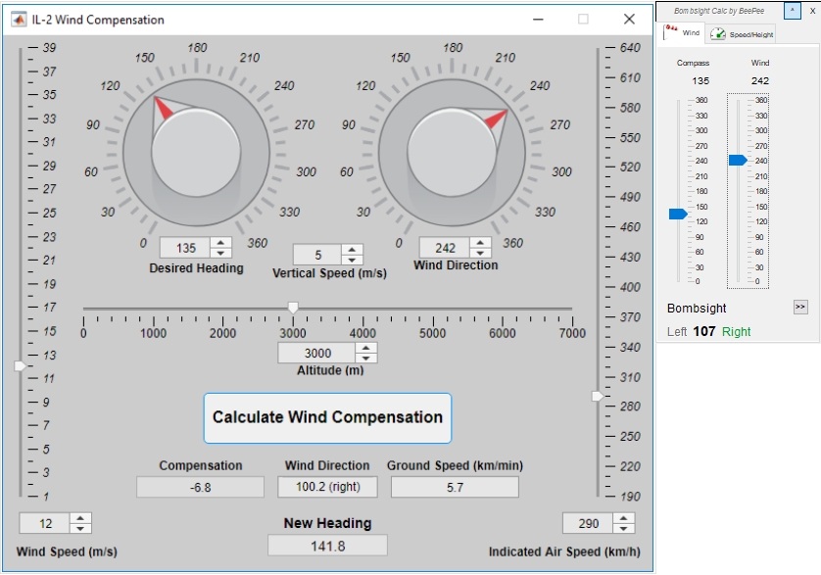This screenshot has width=821, height=575.
Task: Click the 90 mark on Wind Direction dial
Action: point(349,125)
